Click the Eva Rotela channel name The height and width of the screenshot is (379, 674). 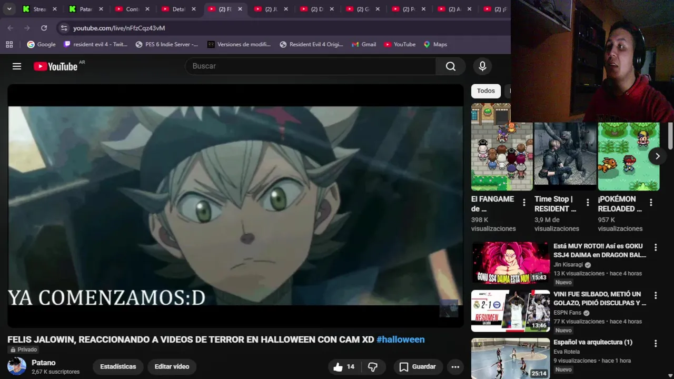567,352
